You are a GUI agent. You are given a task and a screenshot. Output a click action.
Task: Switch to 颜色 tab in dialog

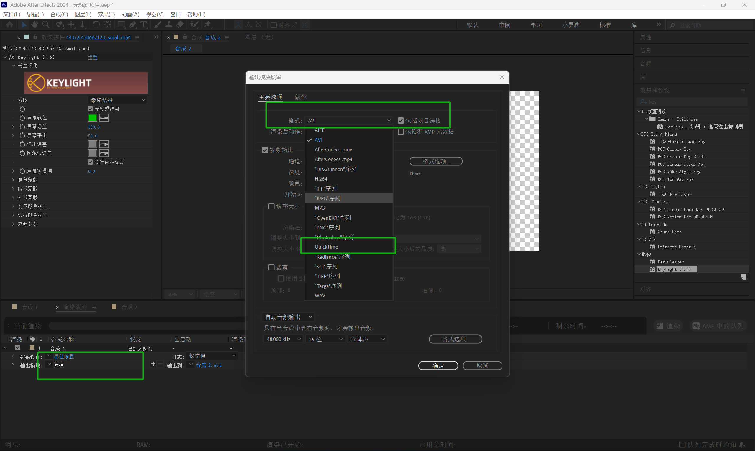point(300,97)
